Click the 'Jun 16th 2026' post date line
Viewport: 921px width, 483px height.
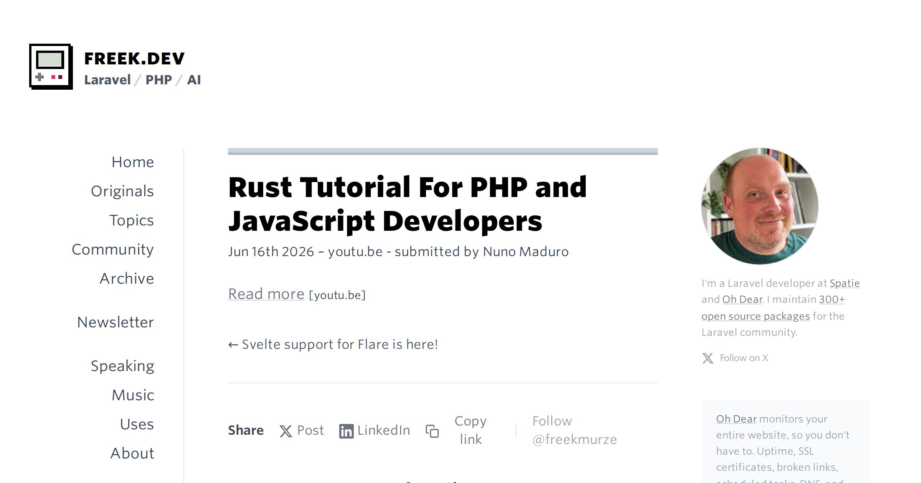(398, 252)
